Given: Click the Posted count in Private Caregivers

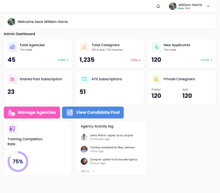Looking at the screenshot, I should tap(156, 96).
